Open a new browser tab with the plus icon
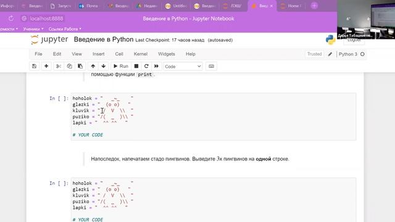The width and height of the screenshot is (395, 222). click(314, 6)
